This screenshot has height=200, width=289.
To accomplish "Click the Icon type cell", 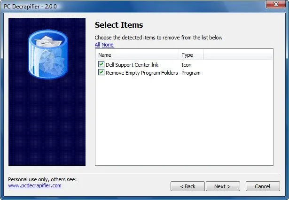I will (187, 65).
